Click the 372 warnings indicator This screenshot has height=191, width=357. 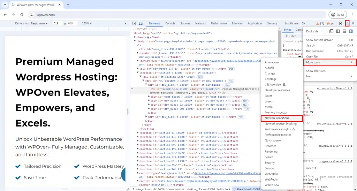320,23
